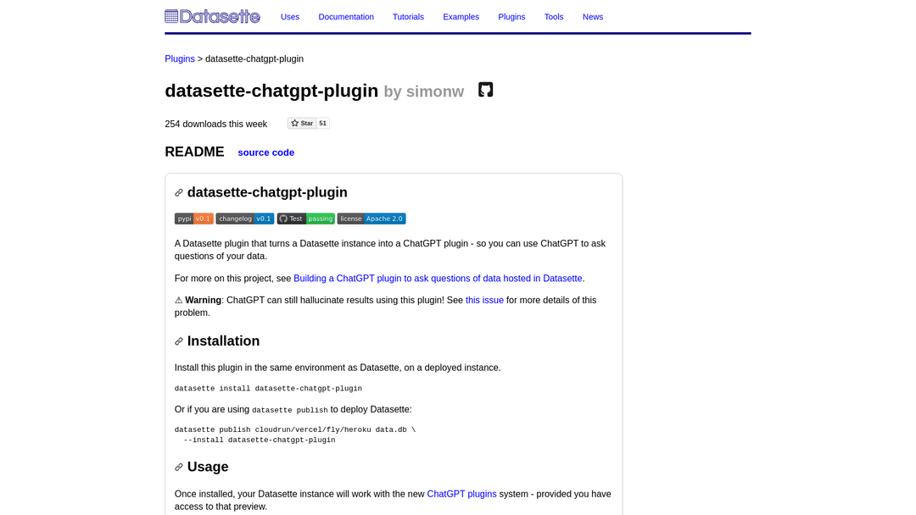Click the Installation heading text
This screenshot has height=515, width=916.
click(223, 341)
